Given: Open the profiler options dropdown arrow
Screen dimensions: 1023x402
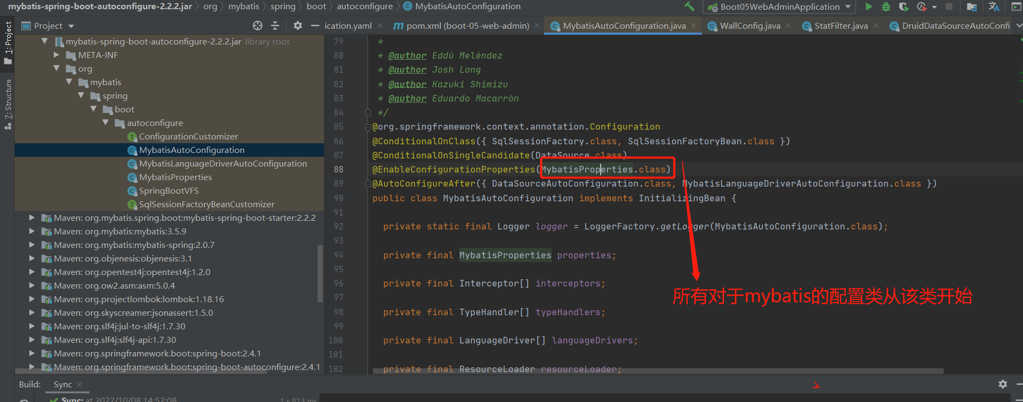Looking at the screenshot, I should tap(934, 7).
